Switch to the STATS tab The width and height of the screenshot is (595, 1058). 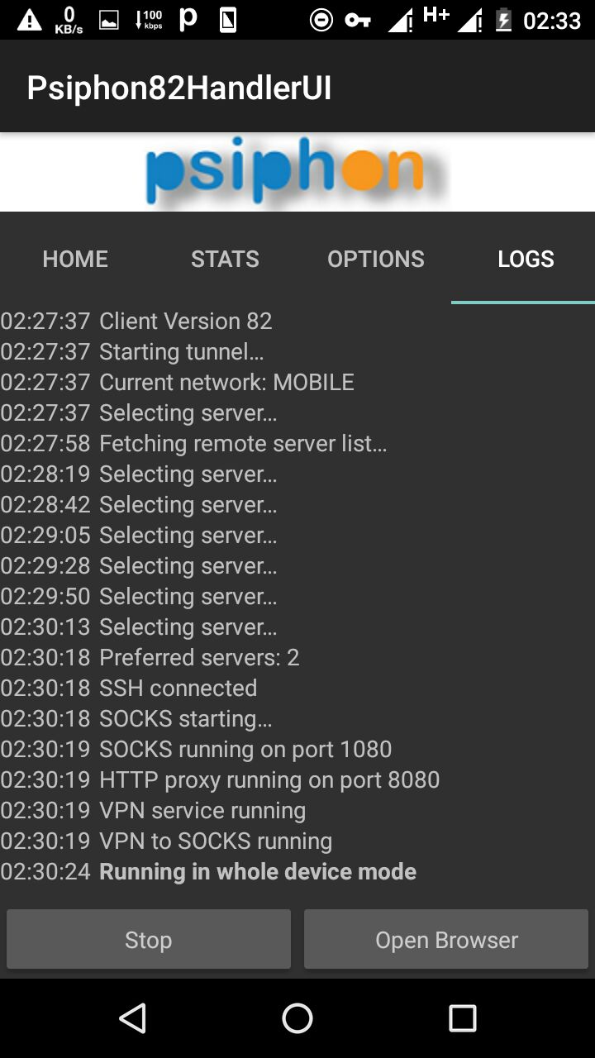[225, 259]
